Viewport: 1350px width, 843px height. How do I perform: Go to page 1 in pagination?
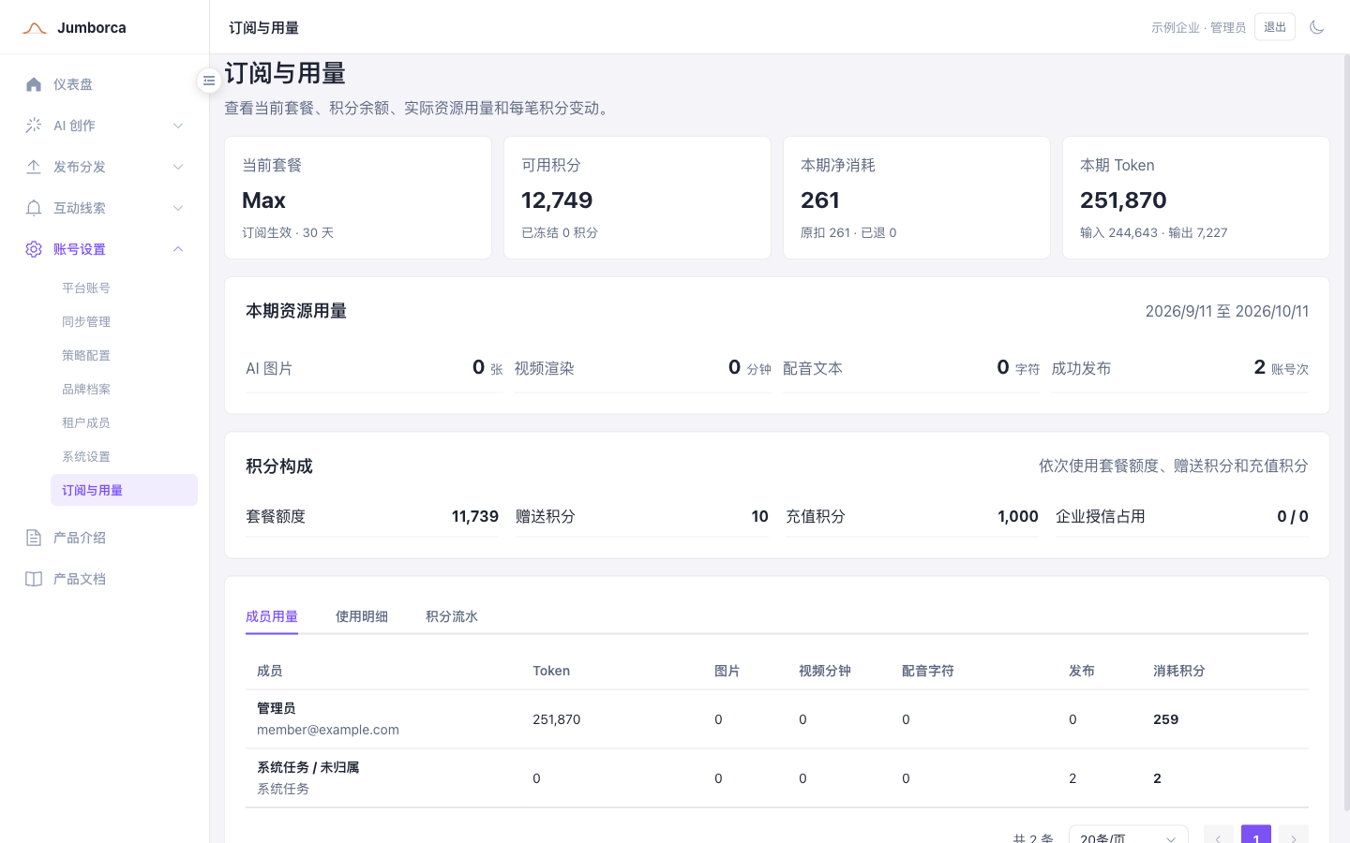(x=1256, y=835)
